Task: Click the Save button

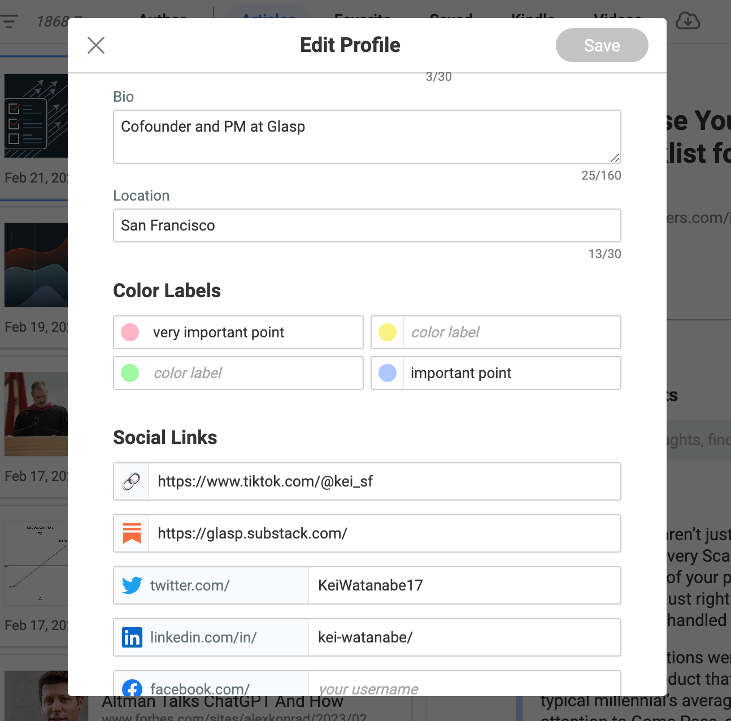Action: [x=602, y=45]
